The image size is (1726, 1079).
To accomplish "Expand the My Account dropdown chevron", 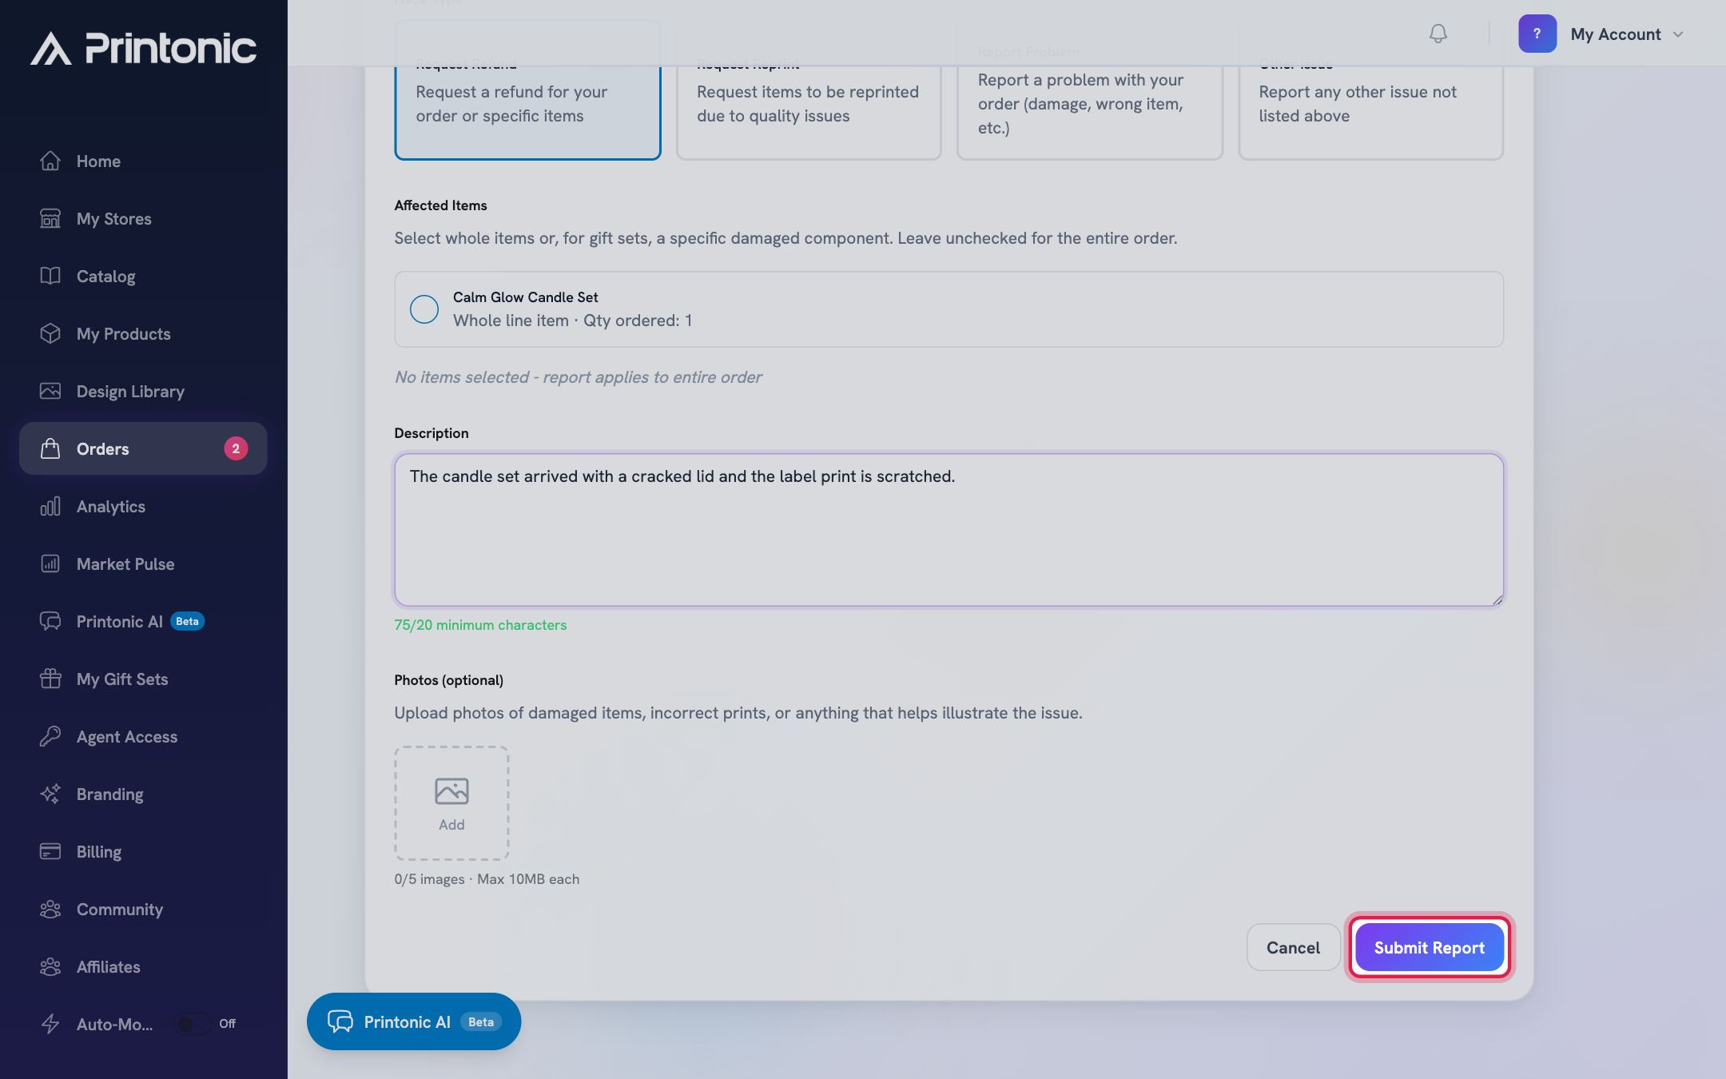I will [x=1678, y=34].
